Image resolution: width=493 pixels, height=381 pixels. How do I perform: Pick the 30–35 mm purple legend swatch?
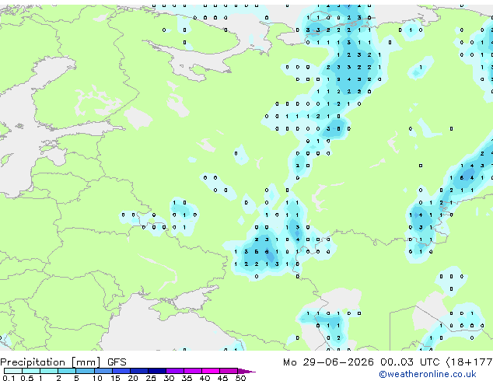(x=175, y=371)
